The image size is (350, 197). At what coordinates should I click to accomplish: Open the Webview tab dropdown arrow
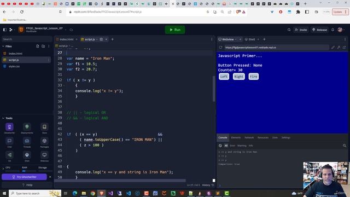coord(236,39)
